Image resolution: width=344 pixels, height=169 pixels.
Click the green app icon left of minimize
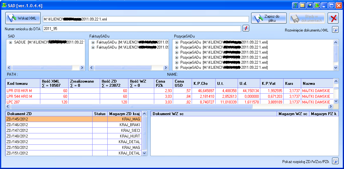coord(317,5)
